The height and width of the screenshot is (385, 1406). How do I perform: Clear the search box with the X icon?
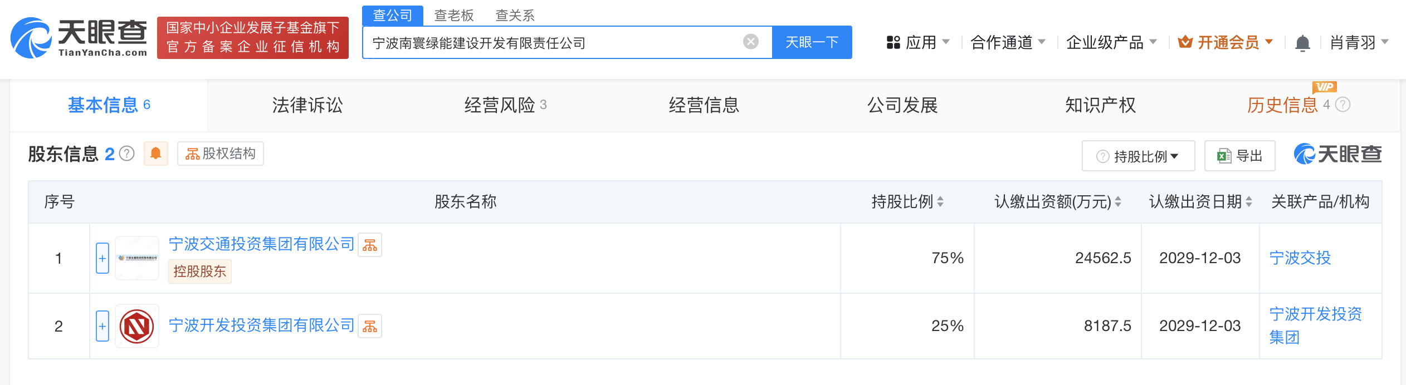tap(750, 42)
